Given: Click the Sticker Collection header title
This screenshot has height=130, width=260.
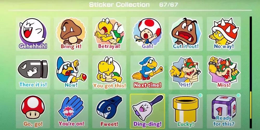Looking at the screenshot, I should (x=119, y=5).
